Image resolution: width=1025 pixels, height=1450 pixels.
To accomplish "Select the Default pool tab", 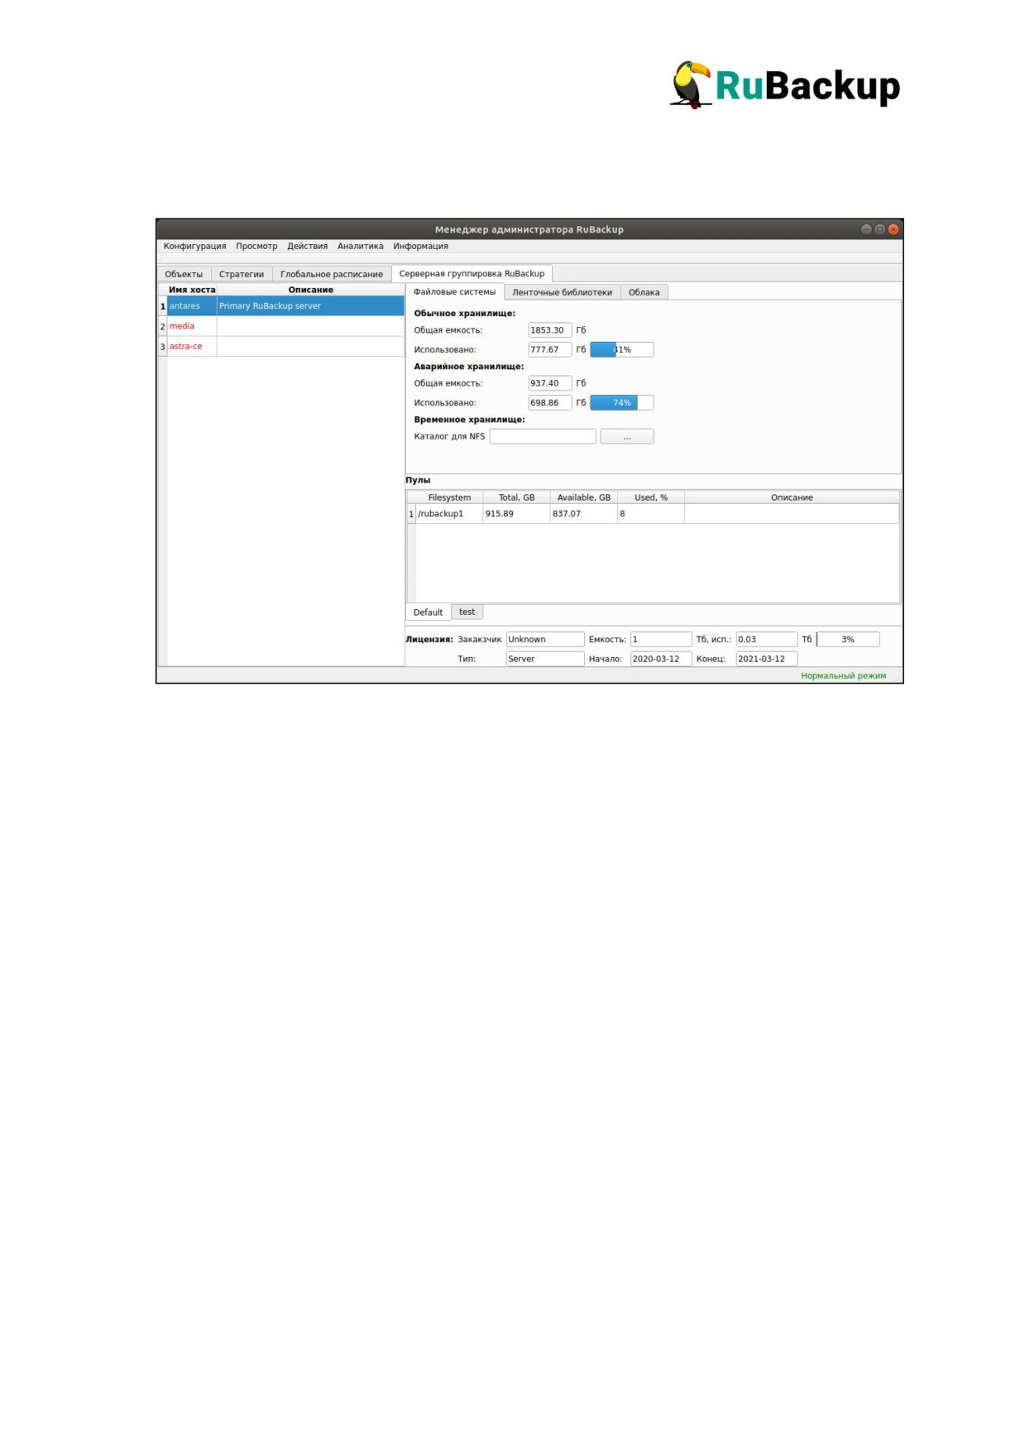I will coord(428,612).
